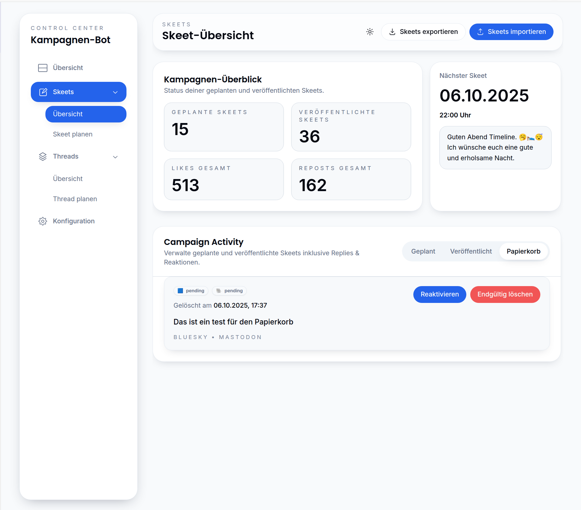Select the Papierkorb tab
This screenshot has width=581, height=510.
(523, 251)
